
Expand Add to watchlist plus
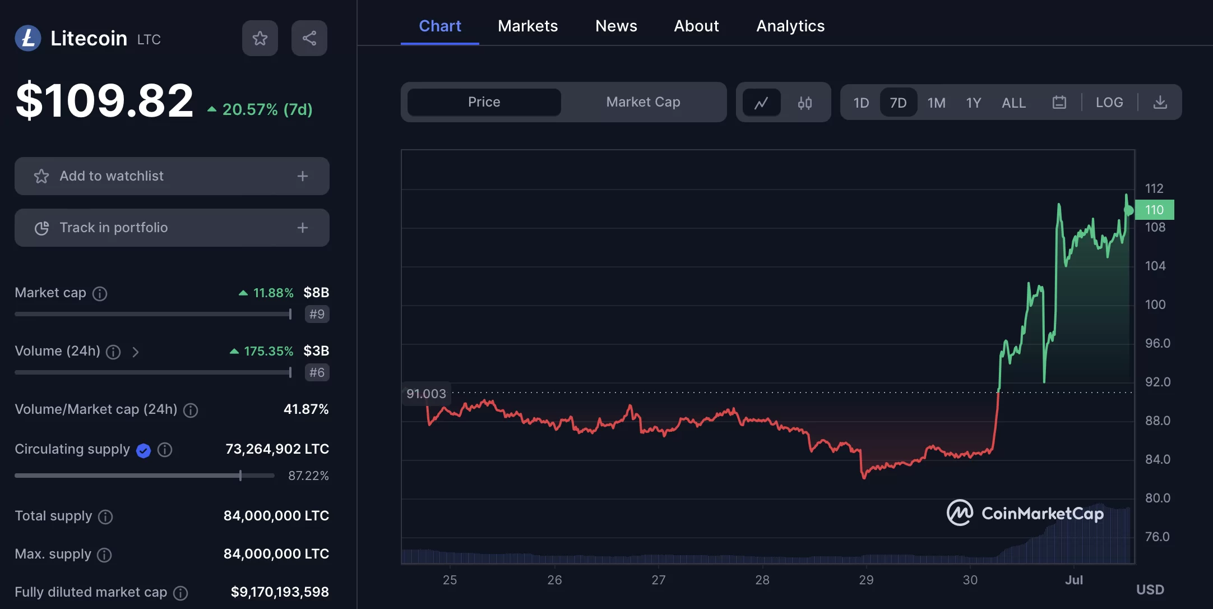tap(303, 176)
